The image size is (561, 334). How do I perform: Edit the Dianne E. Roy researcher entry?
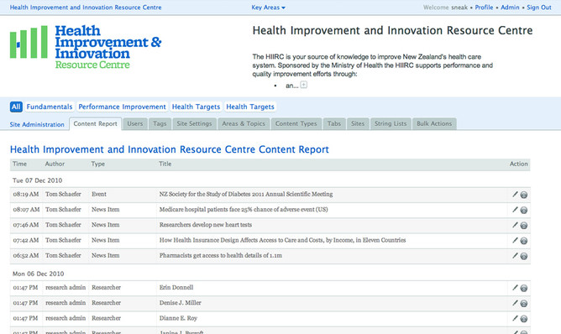tap(515, 318)
